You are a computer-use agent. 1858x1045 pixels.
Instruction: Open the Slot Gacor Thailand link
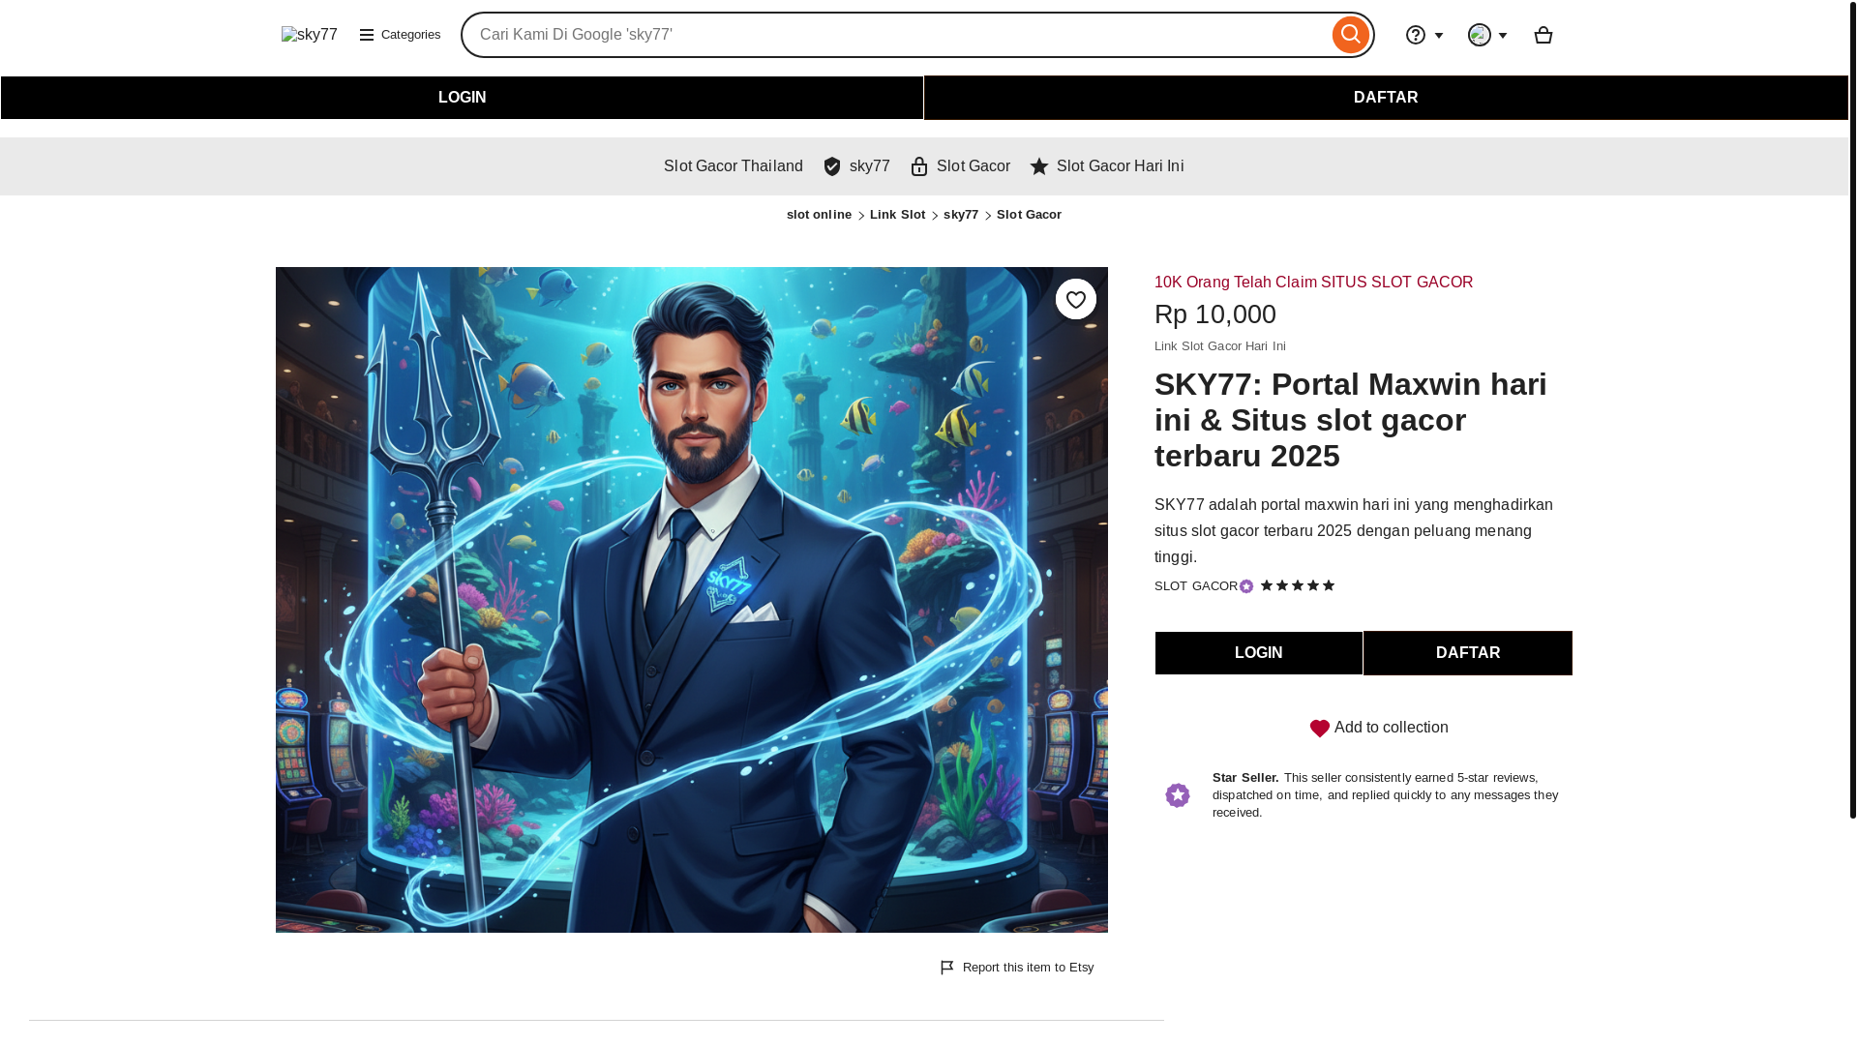(x=734, y=166)
